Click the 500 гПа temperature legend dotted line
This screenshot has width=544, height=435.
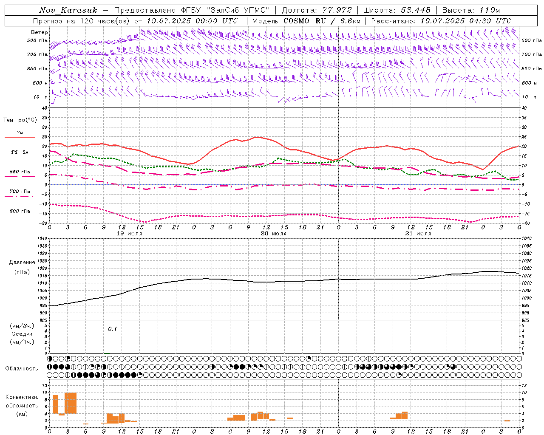click(19, 216)
